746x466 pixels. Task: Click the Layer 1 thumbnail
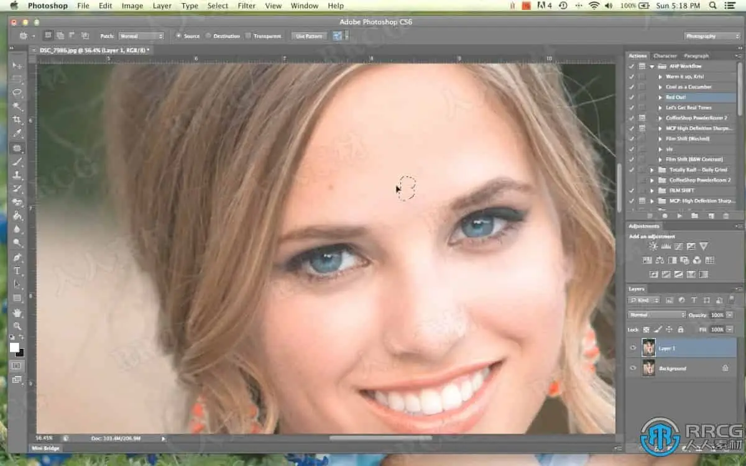click(648, 348)
